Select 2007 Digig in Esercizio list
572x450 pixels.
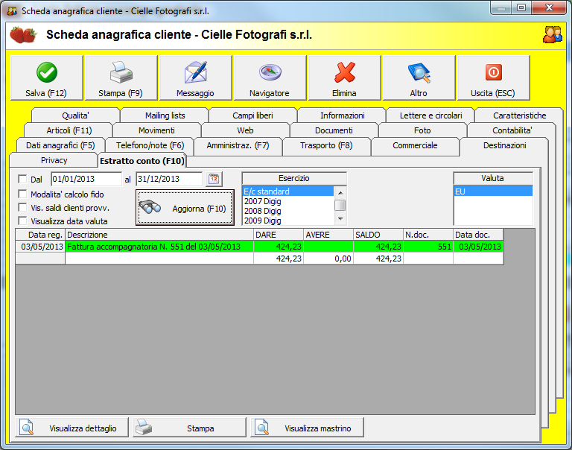coord(287,201)
